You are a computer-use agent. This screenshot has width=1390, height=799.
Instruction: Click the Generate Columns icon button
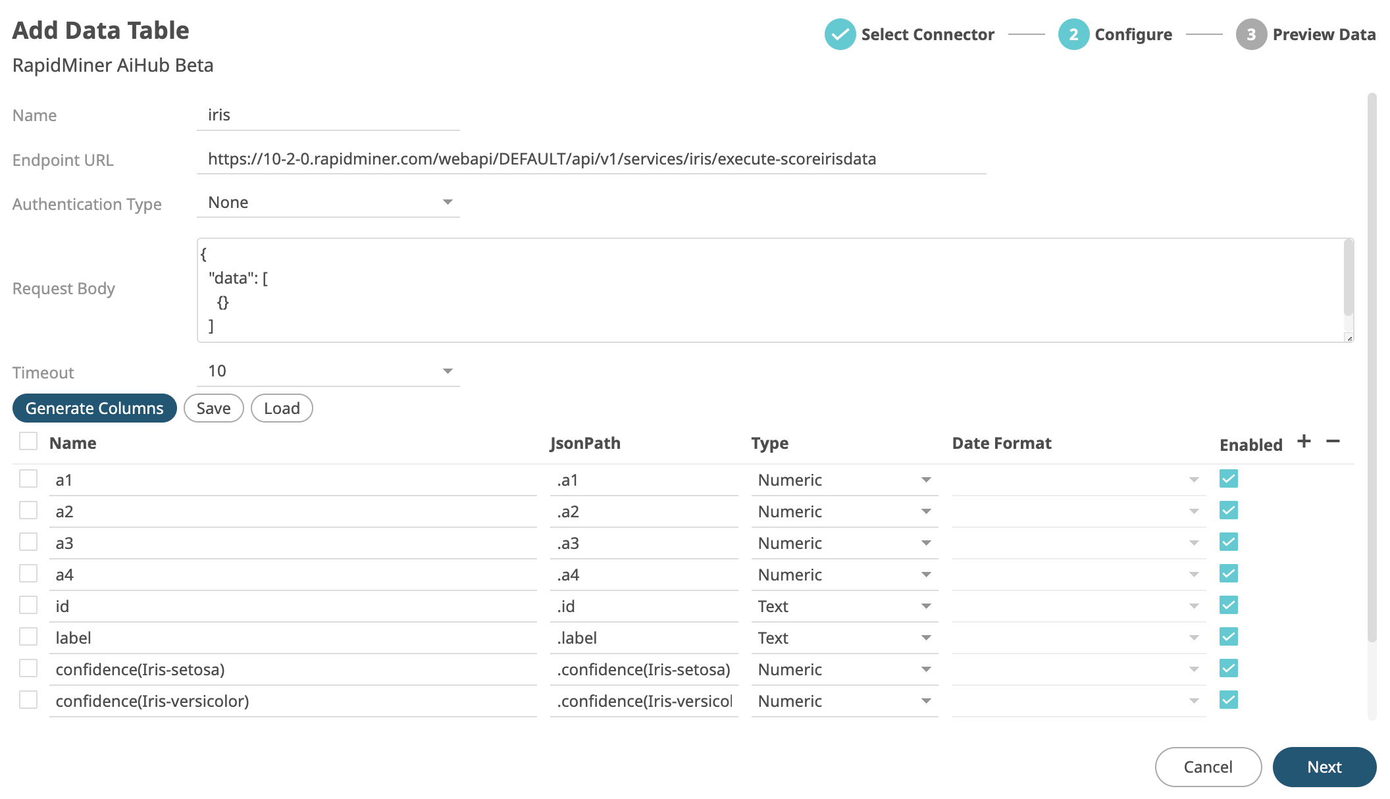tap(95, 409)
